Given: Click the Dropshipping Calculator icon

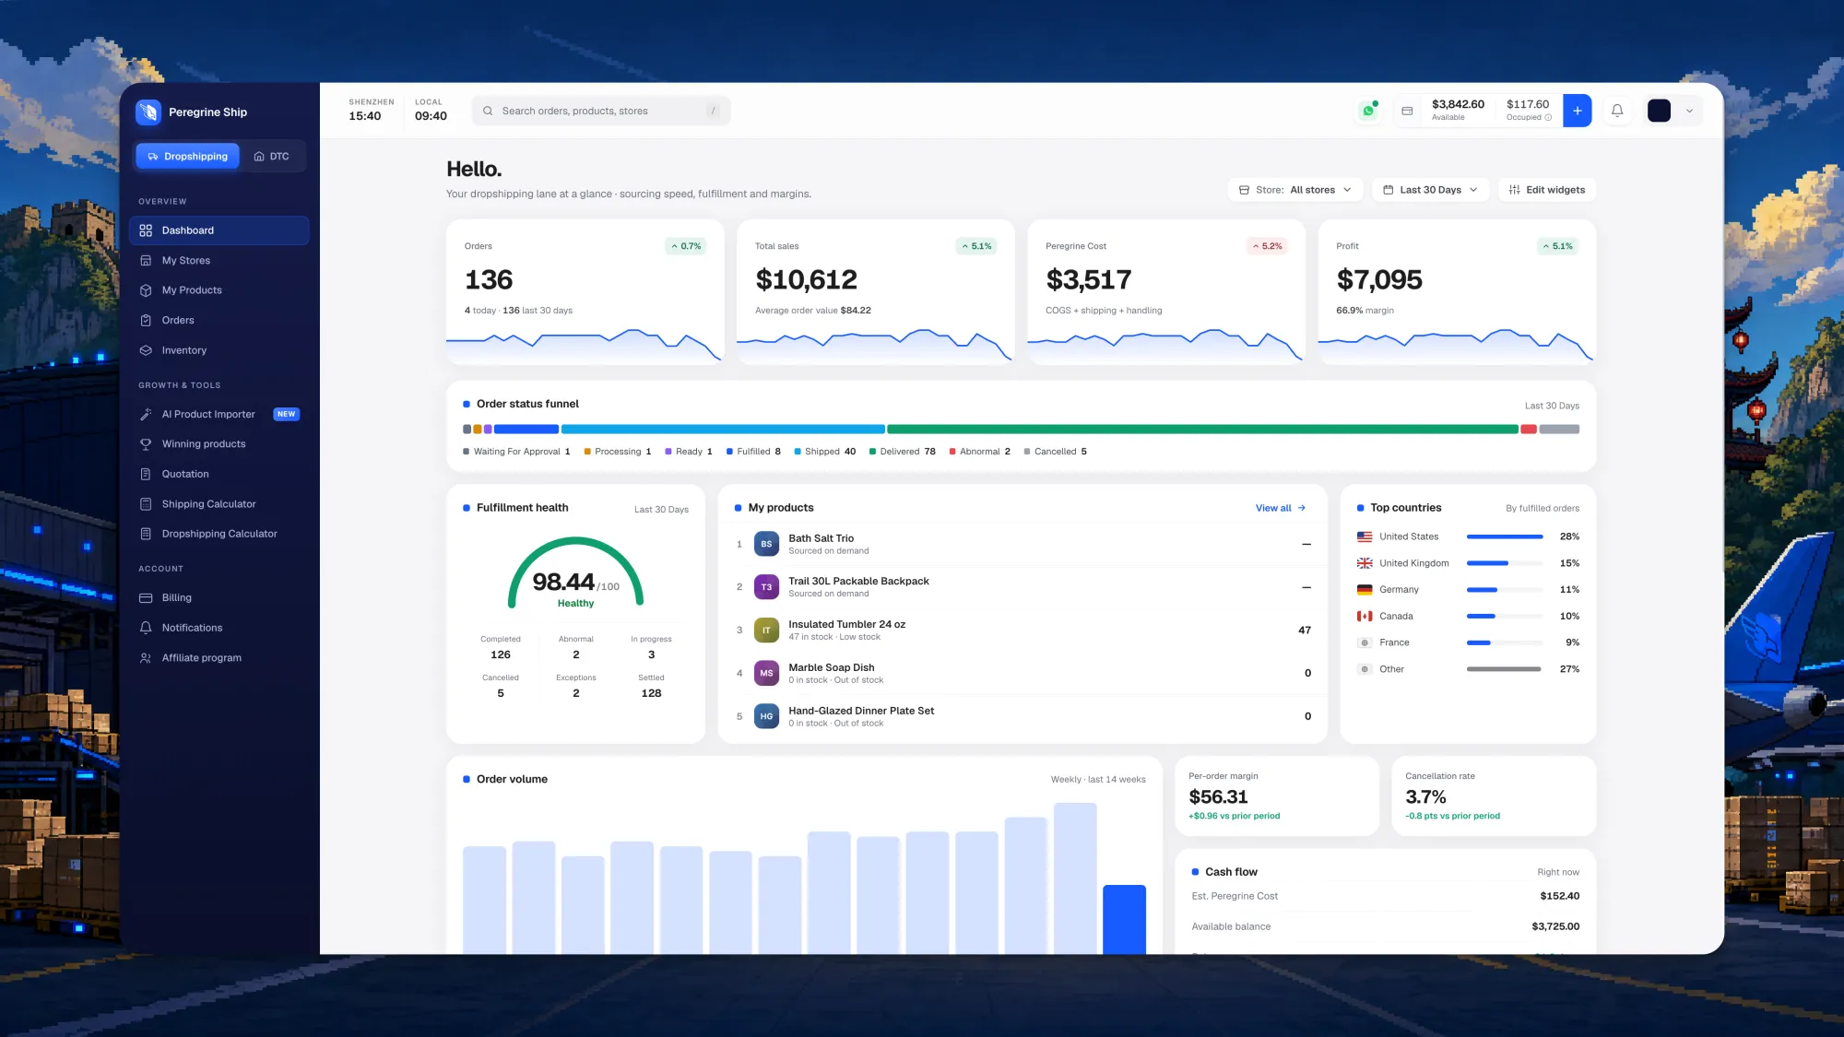Looking at the screenshot, I should 146,534.
